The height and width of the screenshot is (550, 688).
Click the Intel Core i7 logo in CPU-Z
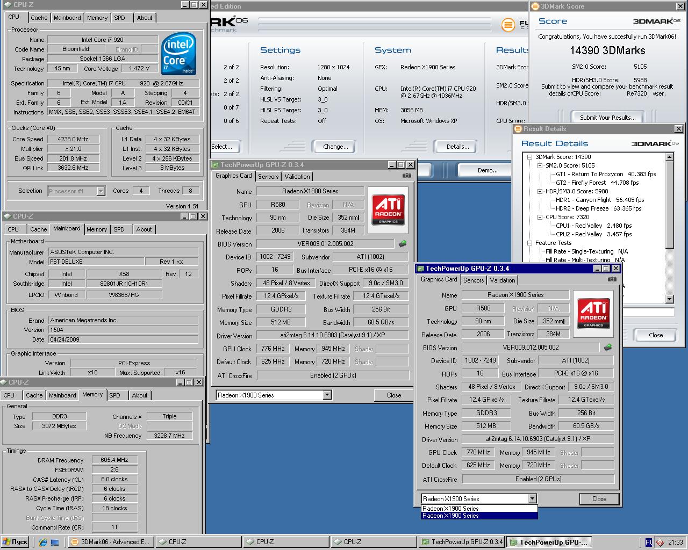[179, 54]
